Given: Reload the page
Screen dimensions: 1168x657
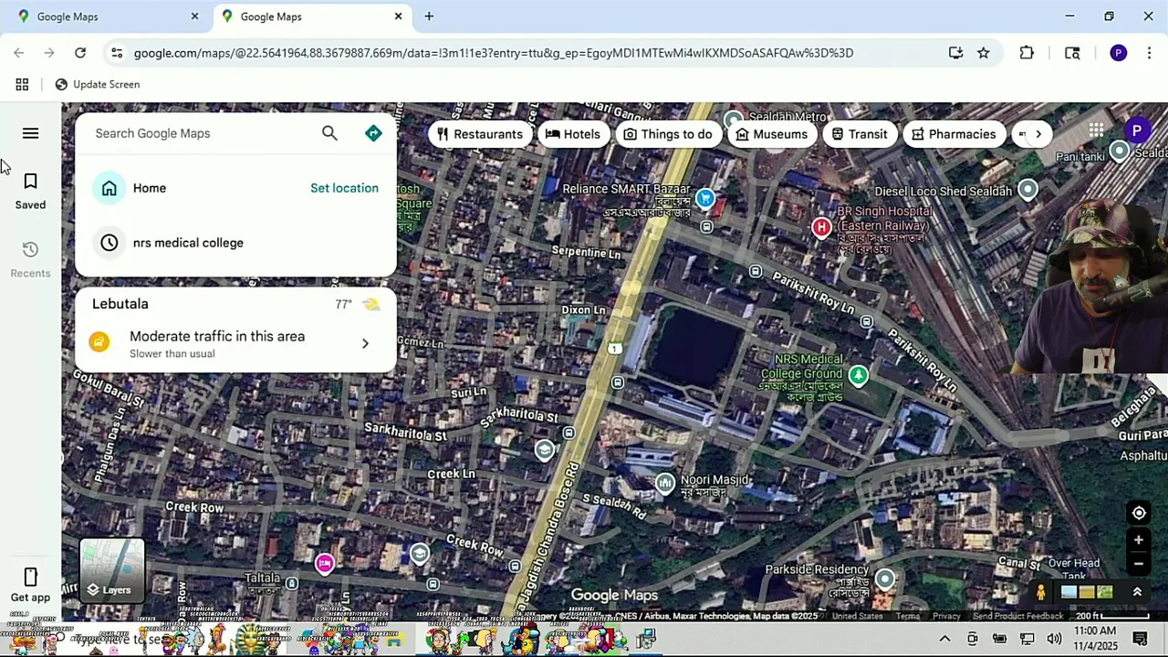Looking at the screenshot, I should pyautogui.click(x=80, y=53).
